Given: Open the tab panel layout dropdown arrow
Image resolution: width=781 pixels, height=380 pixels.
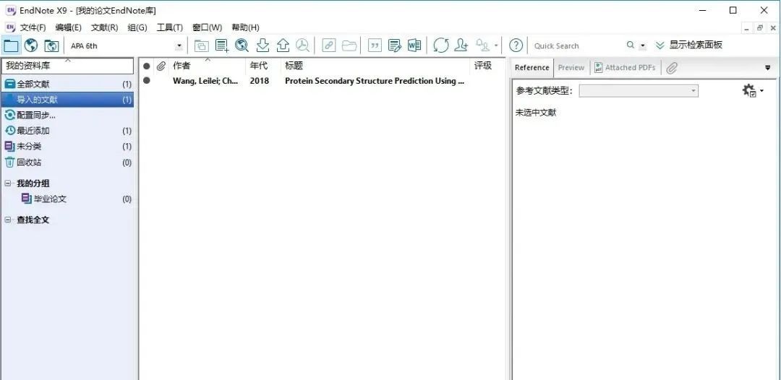Looking at the screenshot, I should [x=767, y=68].
